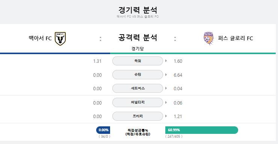Select the 경기당 tab label

(x=137, y=49)
